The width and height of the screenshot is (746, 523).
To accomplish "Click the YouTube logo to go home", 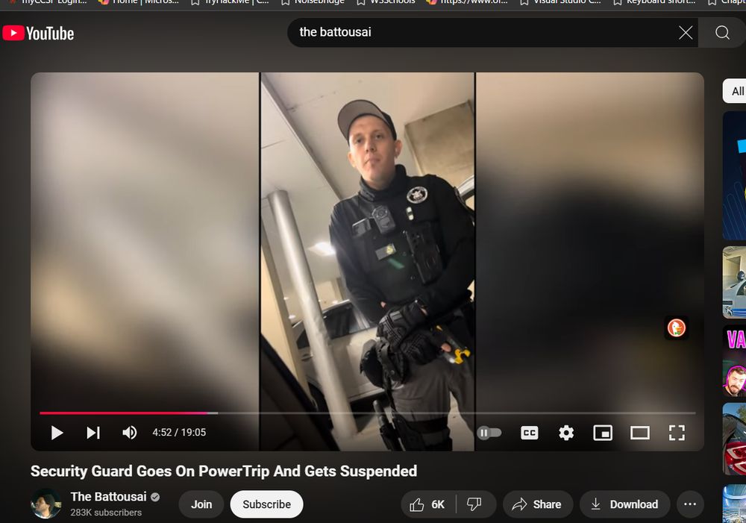I will (37, 33).
